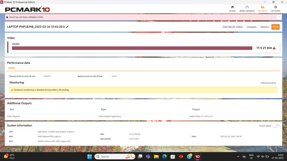Viewport: 287px width, 161px height.
Task: Open File Explorer from the taskbar
Action: click(156, 156)
